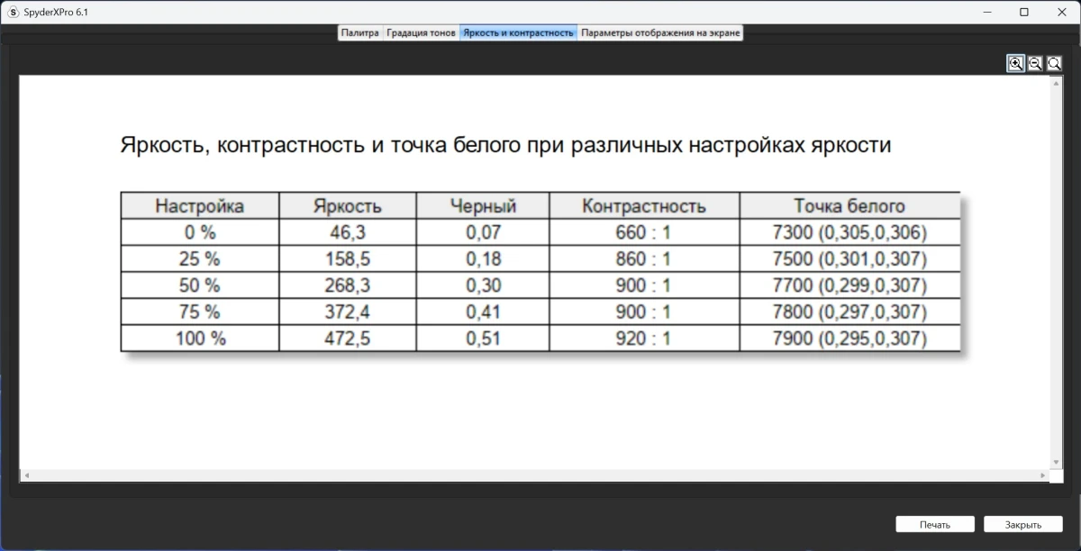Click the Черный column header
1081x551 pixels.
click(483, 205)
